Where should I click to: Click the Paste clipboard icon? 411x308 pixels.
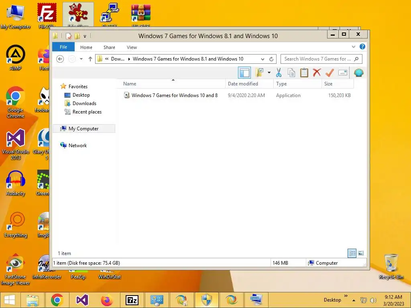click(304, 73)
